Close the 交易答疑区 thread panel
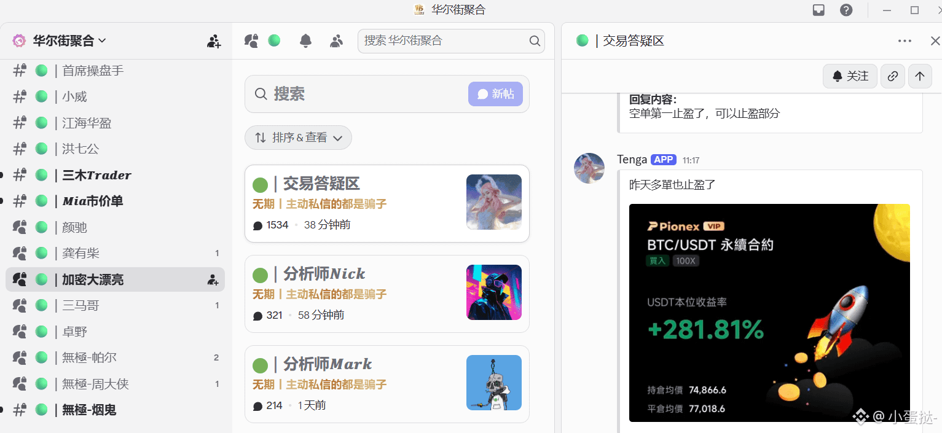The image size is (942, 433). tap(935, 41)
